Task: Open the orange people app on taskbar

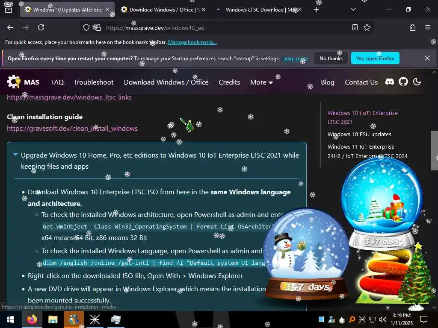Action: 74,319
